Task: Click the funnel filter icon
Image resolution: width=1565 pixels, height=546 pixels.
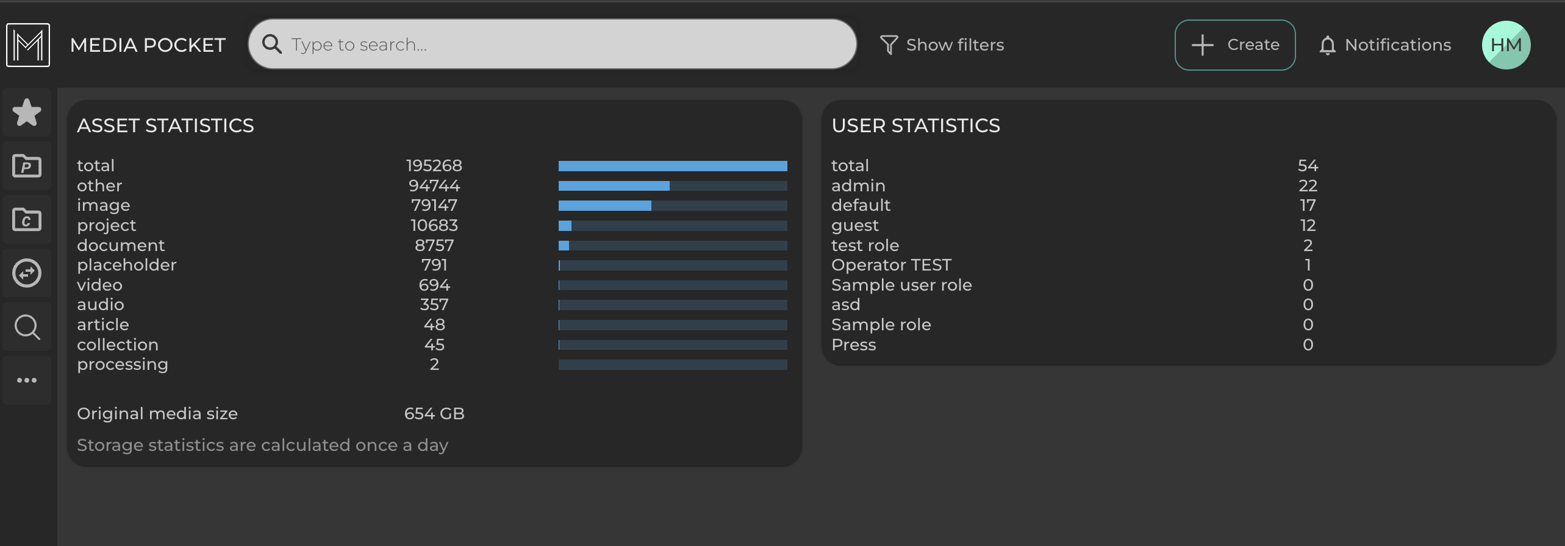Action: pyautogui.click(x=889, y=45)
